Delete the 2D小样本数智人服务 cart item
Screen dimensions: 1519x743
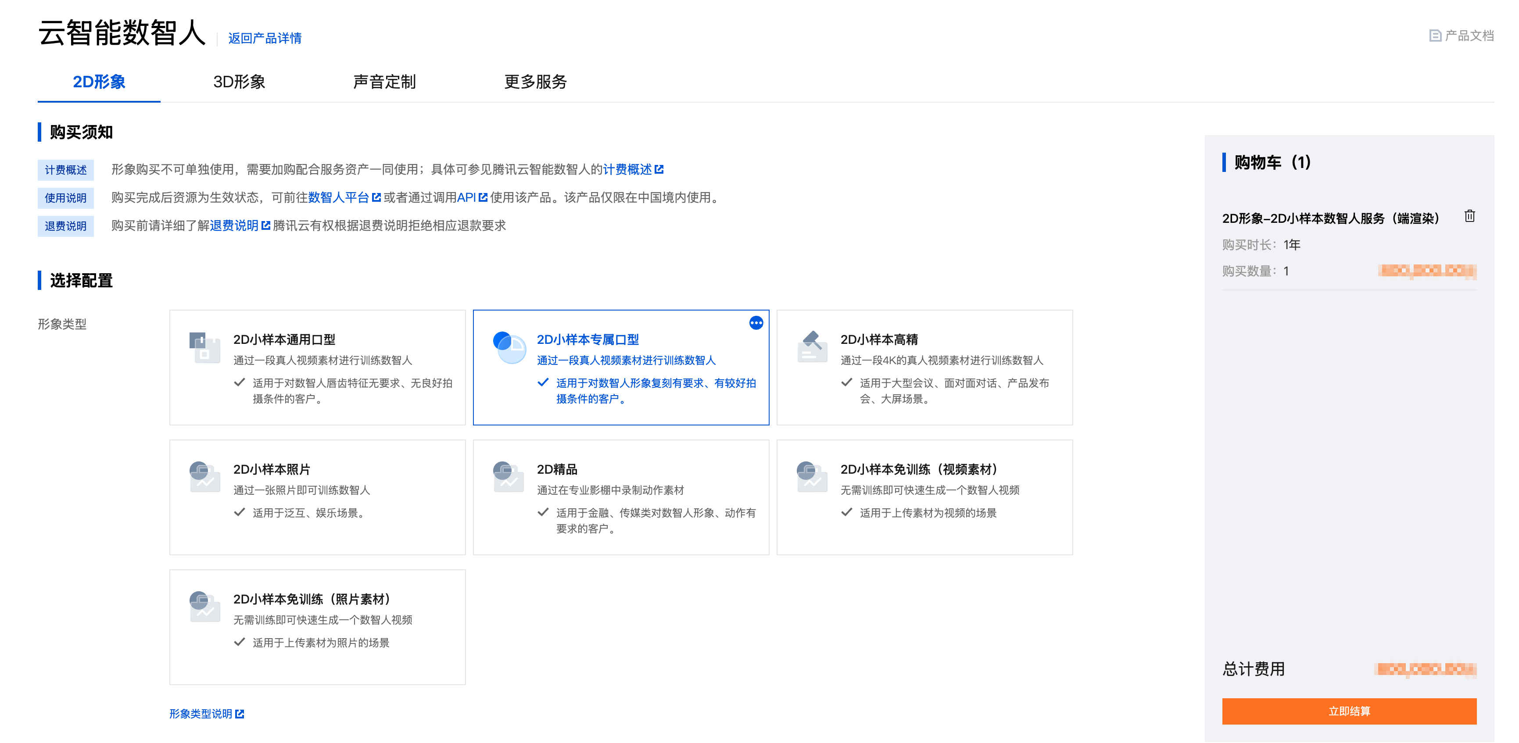1469,216
